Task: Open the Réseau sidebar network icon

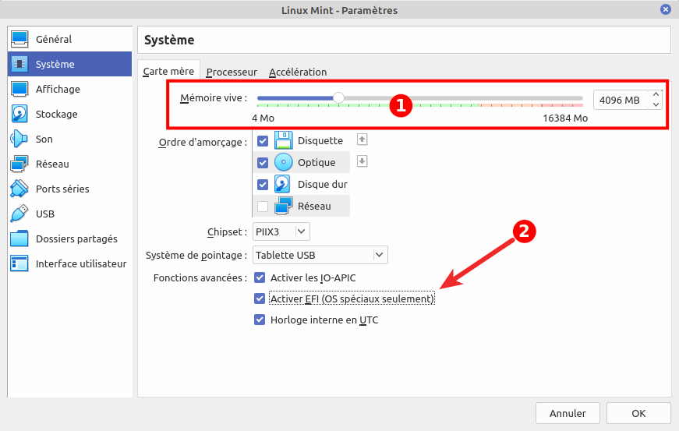Action: (19, 164)
